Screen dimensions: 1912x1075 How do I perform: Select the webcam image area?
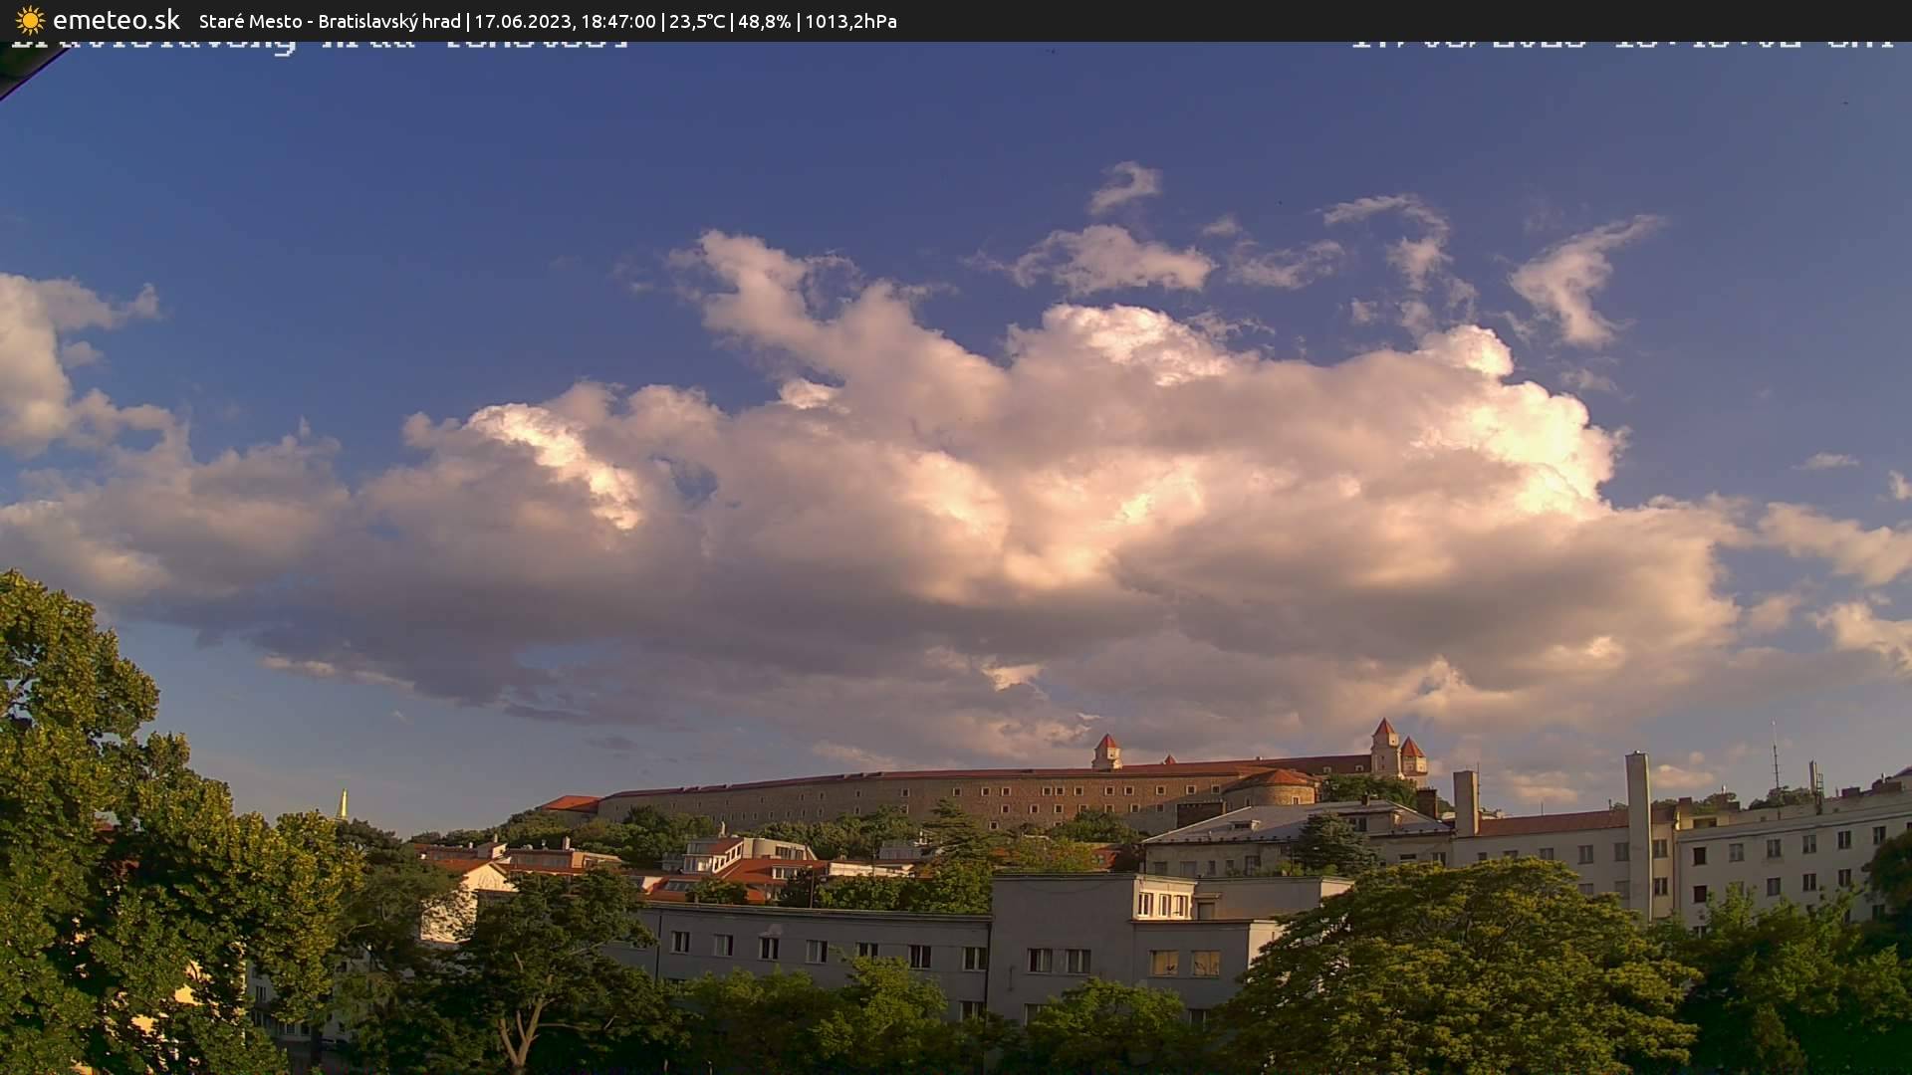[956, 557]
